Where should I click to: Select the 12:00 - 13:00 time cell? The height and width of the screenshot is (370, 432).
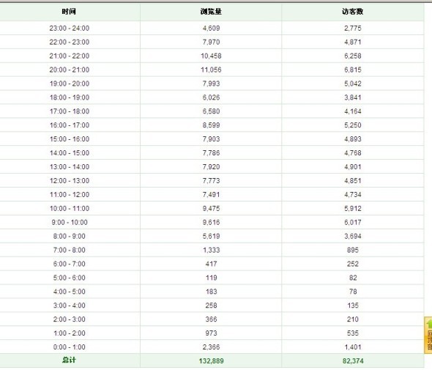[x=70, y=180]
